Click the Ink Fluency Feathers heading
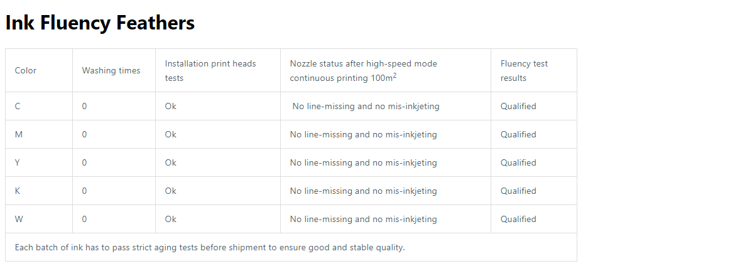Viewport: 740px width, 276px height. coord(100,23)
